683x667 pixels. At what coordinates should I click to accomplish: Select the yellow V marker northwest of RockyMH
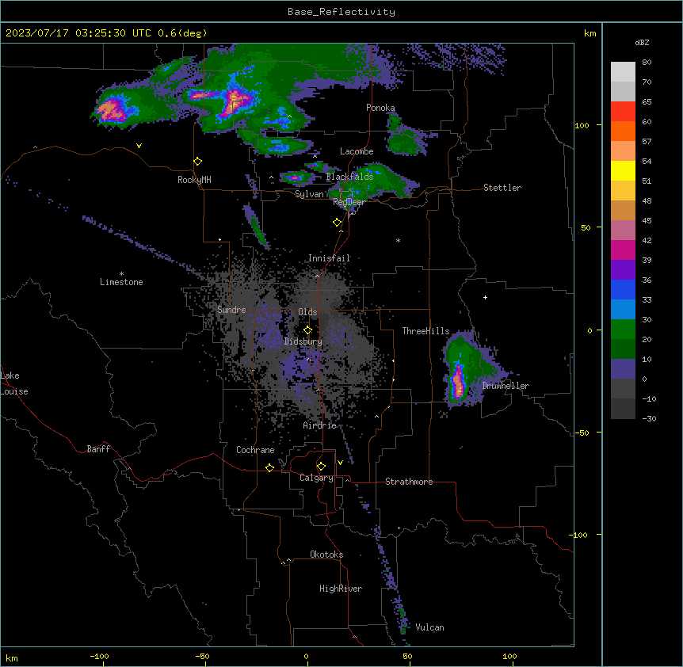(x=139, y=146)
